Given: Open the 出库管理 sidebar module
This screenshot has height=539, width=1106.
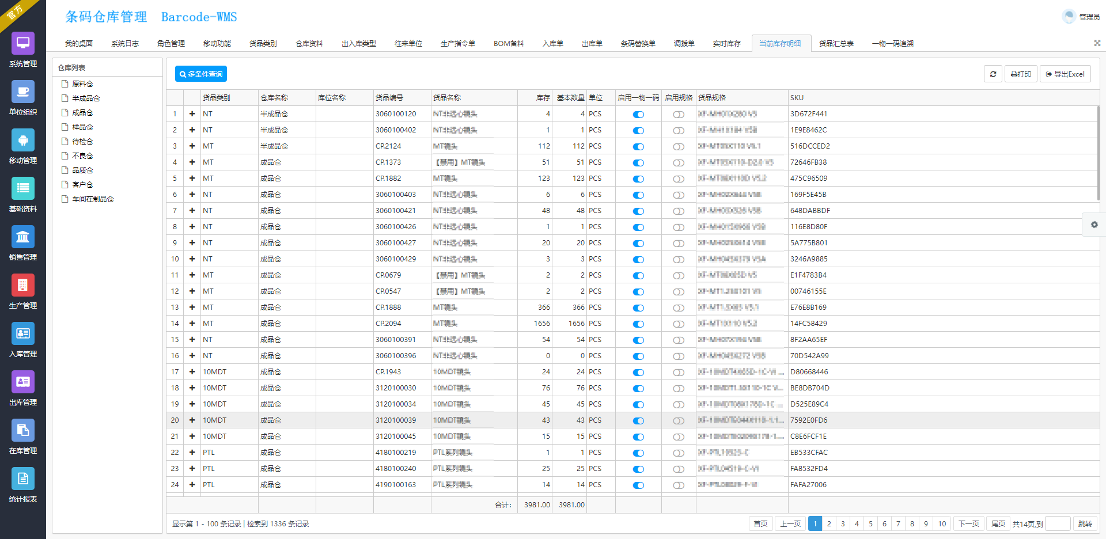Looking at the screenshot, I should pos(23,389).
